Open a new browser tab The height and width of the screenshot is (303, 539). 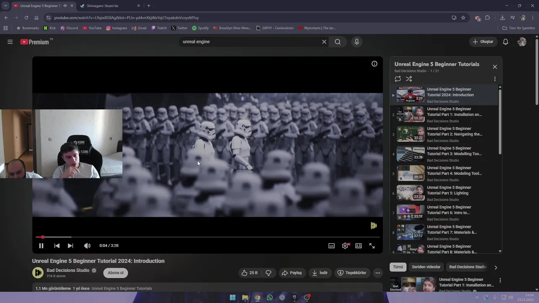(x=149, y=6)
